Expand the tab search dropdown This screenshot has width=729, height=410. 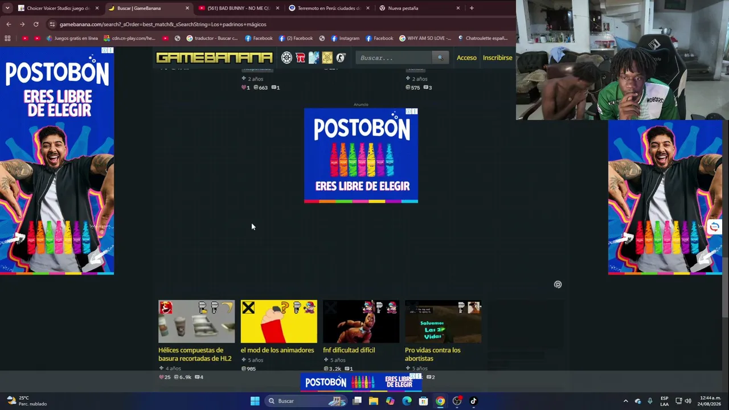point(7,8)
